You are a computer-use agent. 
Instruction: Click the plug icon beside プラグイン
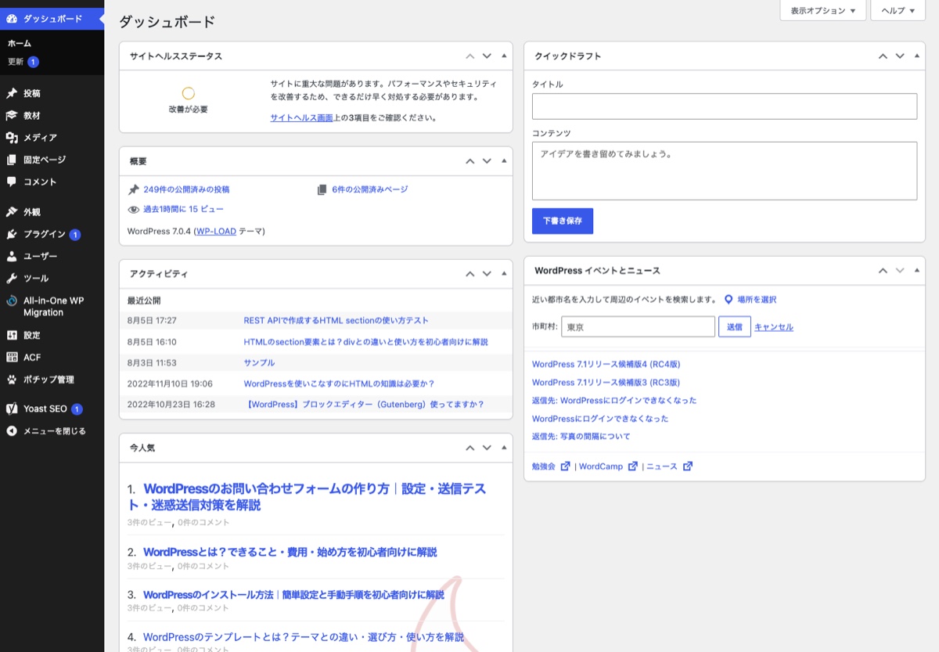pos(12,234)
